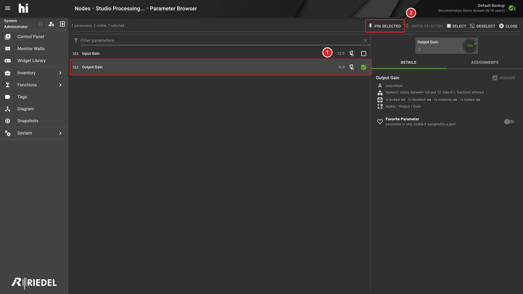The height and width of the screenshot is (294, 523).
Task: Click the Rename button
Action: coord(504,78)
